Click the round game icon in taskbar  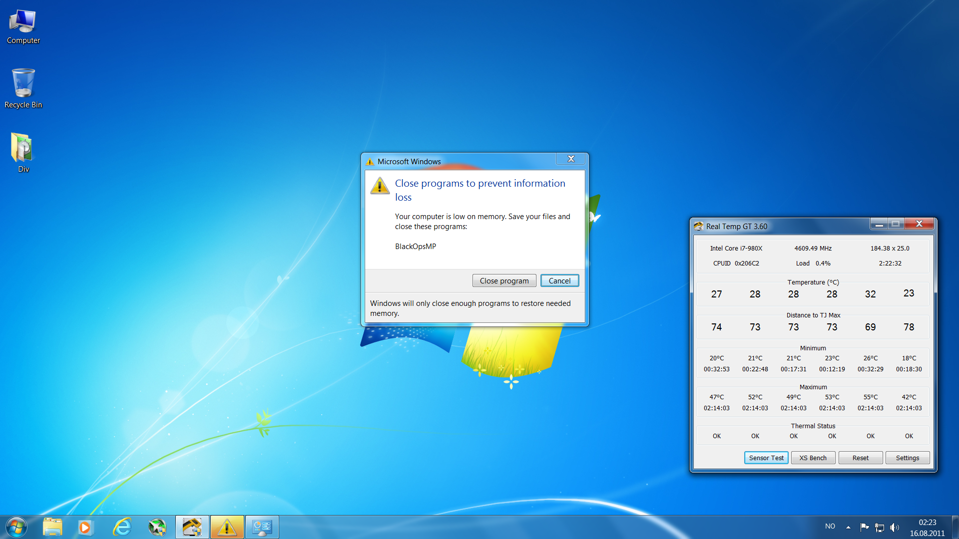click(157, 527)
